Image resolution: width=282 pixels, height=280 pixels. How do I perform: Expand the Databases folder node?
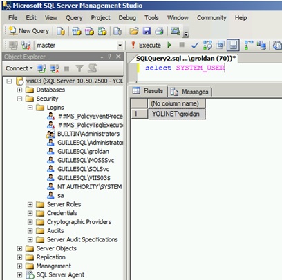pos(20,90)
